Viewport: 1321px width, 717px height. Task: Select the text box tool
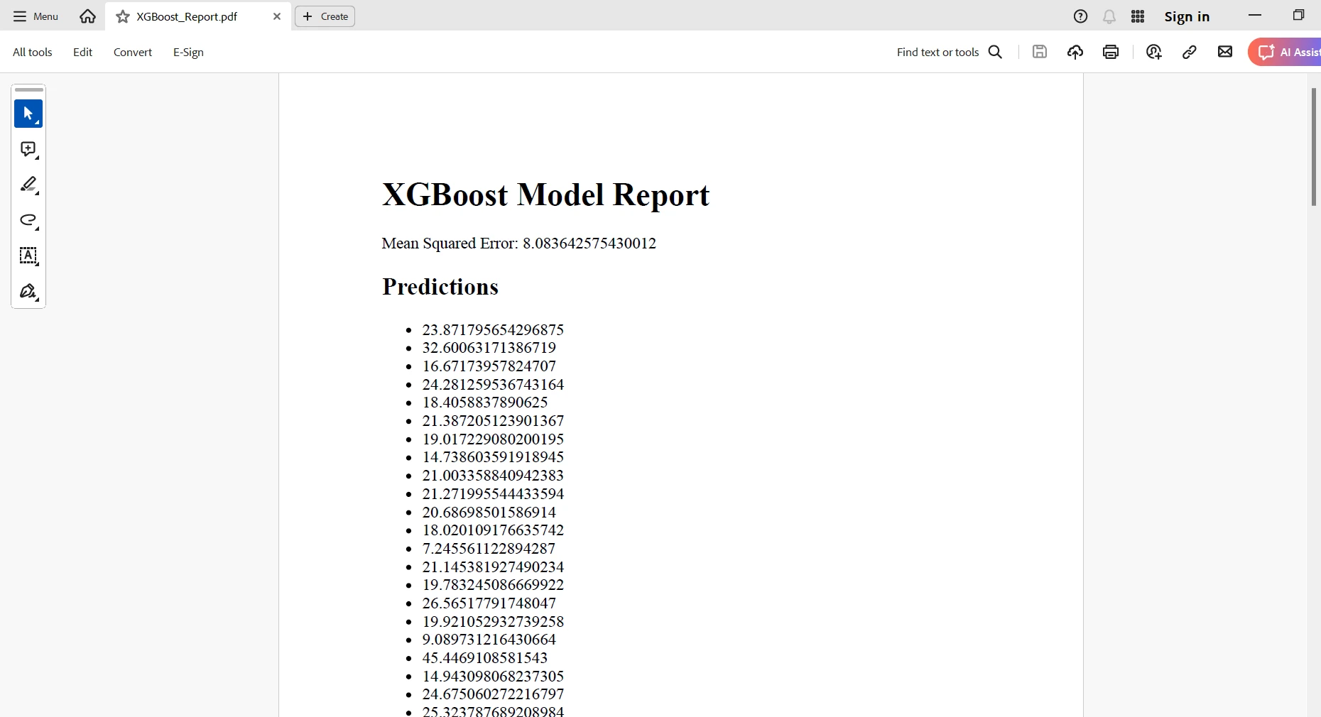click(x=28, y=256)
